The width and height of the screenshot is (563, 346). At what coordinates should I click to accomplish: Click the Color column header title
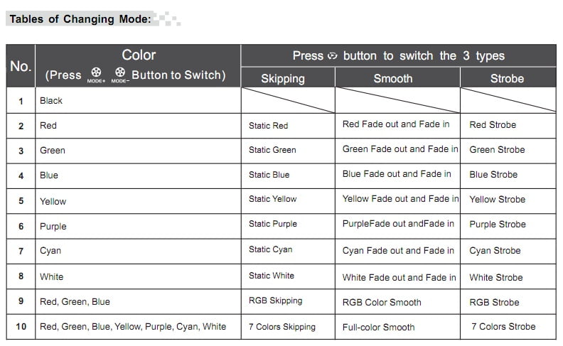(139, 55)
